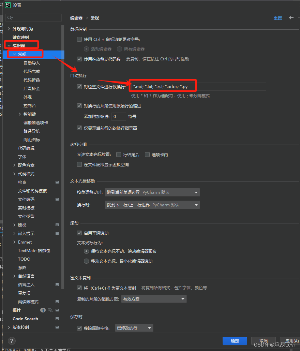
Task: Collapse the 常规 tree node
Action: pyautogui.click(x=14, y=54)
